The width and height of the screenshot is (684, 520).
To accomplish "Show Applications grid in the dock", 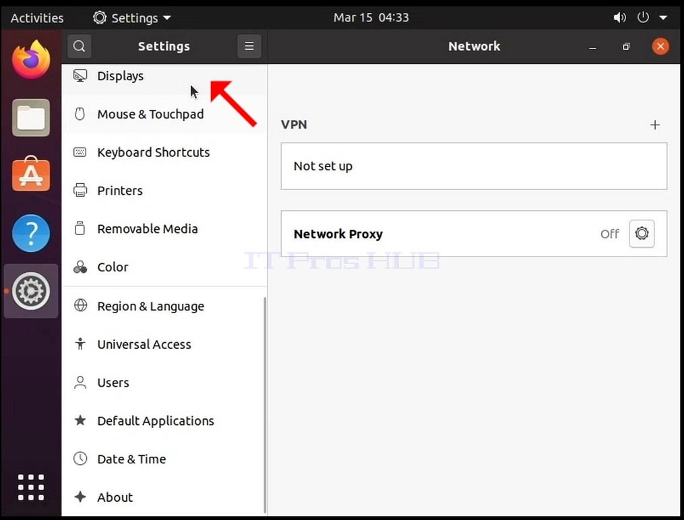I will tap(31, 487).
